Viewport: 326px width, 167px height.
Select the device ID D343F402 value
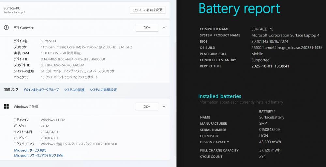coord(73,59)
